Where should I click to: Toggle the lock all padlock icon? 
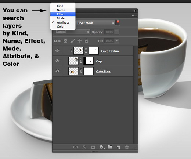click(x=87, y=40)
